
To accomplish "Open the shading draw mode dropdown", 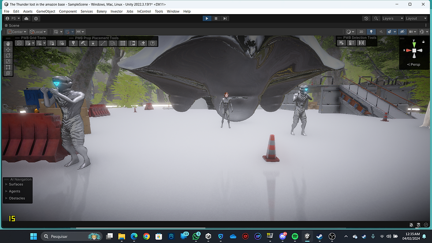I will 350,32.
